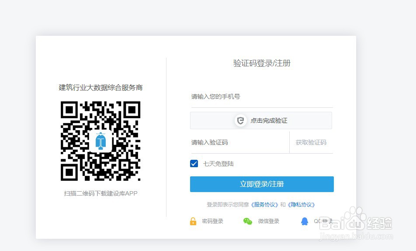Open the 《服务协议》 link
Image resolution: width=416 pixels, height=251 pixels.
point(264,205)
